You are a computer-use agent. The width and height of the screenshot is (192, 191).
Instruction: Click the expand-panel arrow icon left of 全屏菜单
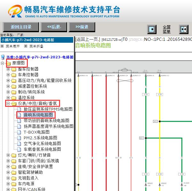(x=152, y=29)
